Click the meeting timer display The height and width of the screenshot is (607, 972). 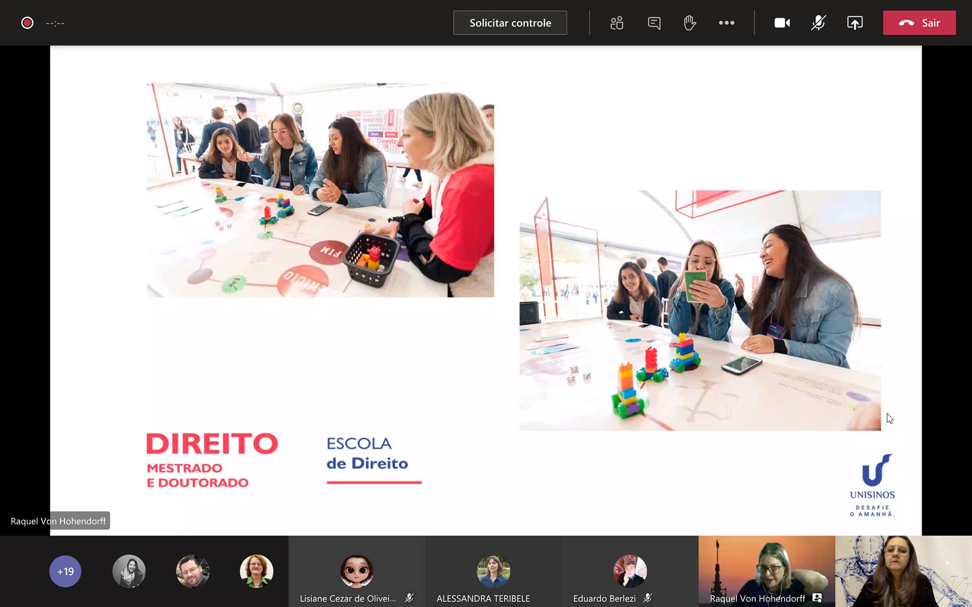pos(55,23)
